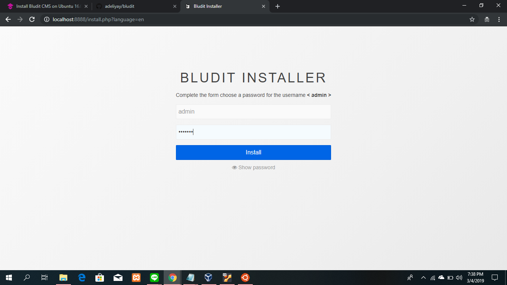Show hidden system tray icons
The height and width of the screenshot is (285, 507).
(x=423, y=278)
